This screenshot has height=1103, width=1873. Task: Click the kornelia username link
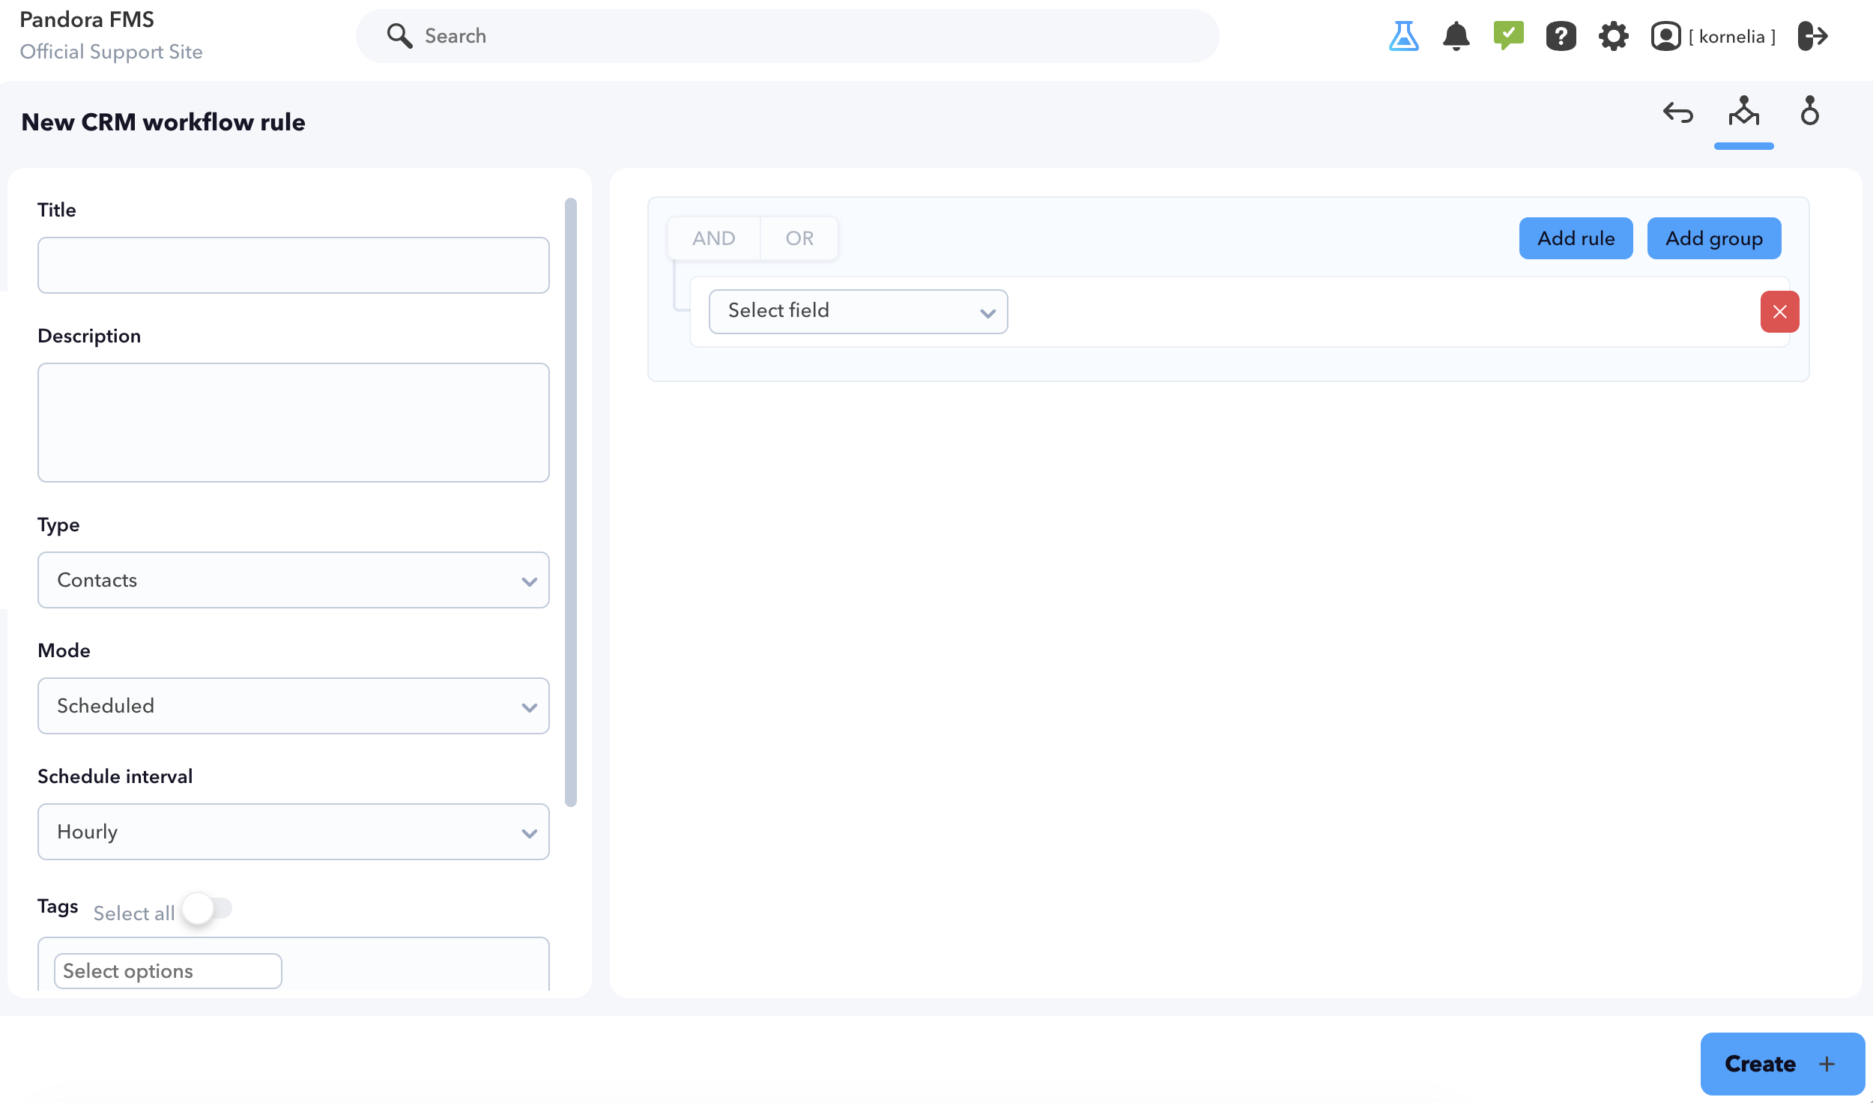tap(1732, 37)
